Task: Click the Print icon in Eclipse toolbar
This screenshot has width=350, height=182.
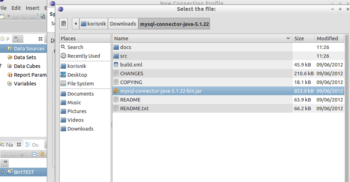Action: [32, 16]
